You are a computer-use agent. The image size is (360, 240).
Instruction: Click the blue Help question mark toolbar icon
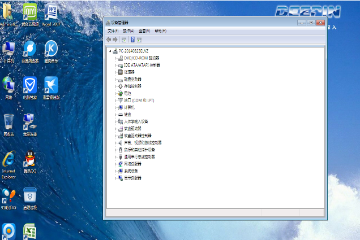click(x=132, y=40)
